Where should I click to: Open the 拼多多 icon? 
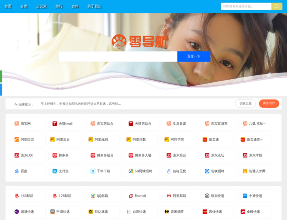55,155
